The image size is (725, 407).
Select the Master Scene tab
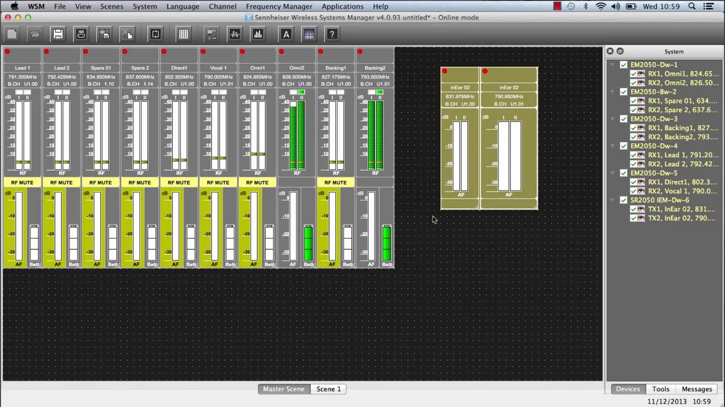pyautogui.click(x=284, y=389)
